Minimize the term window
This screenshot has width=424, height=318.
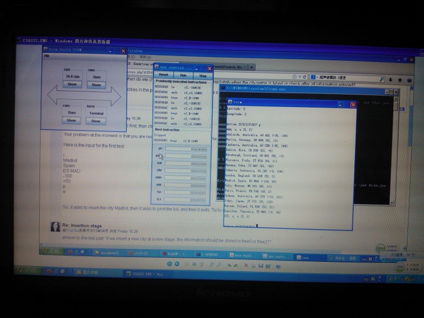click(x=341, y=105)
